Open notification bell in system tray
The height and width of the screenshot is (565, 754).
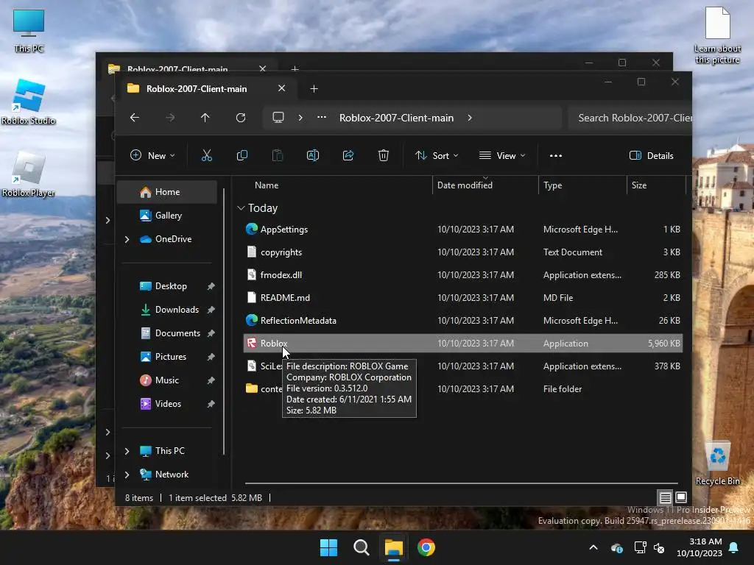tap(734, 547)
